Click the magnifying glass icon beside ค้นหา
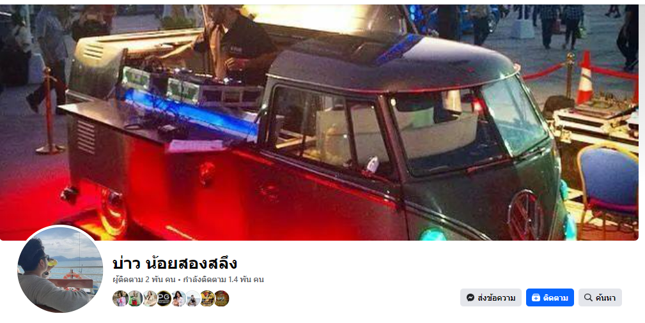 click(x=588, y=297)
